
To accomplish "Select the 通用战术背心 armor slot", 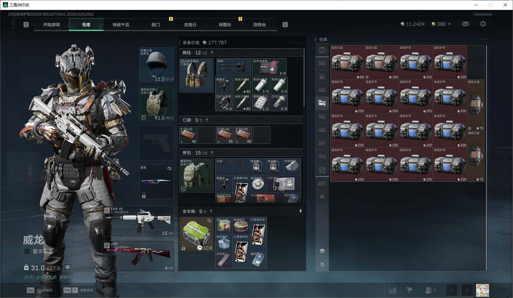I will 157,104.
